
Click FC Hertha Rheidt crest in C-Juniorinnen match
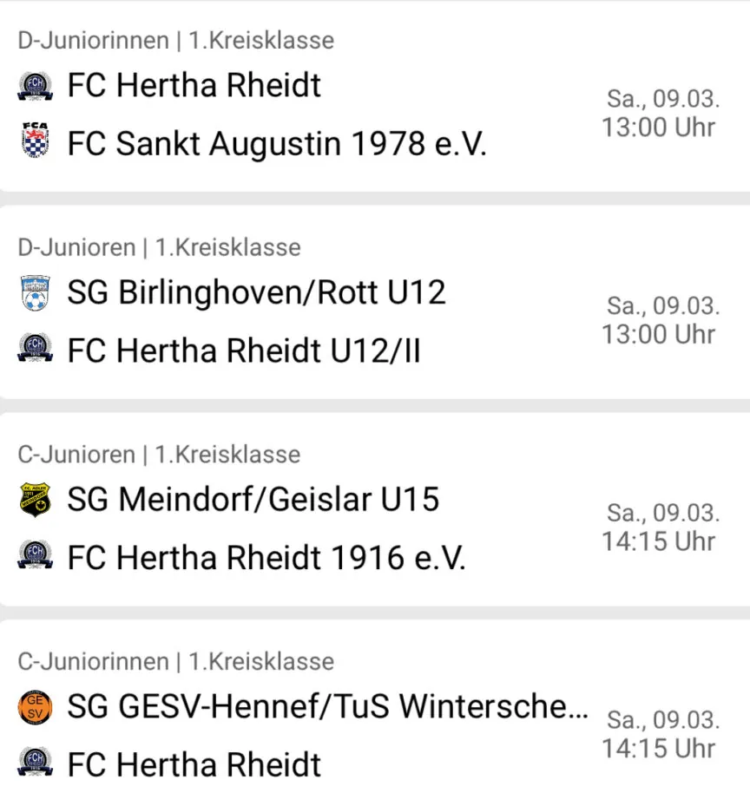[35, 762]
